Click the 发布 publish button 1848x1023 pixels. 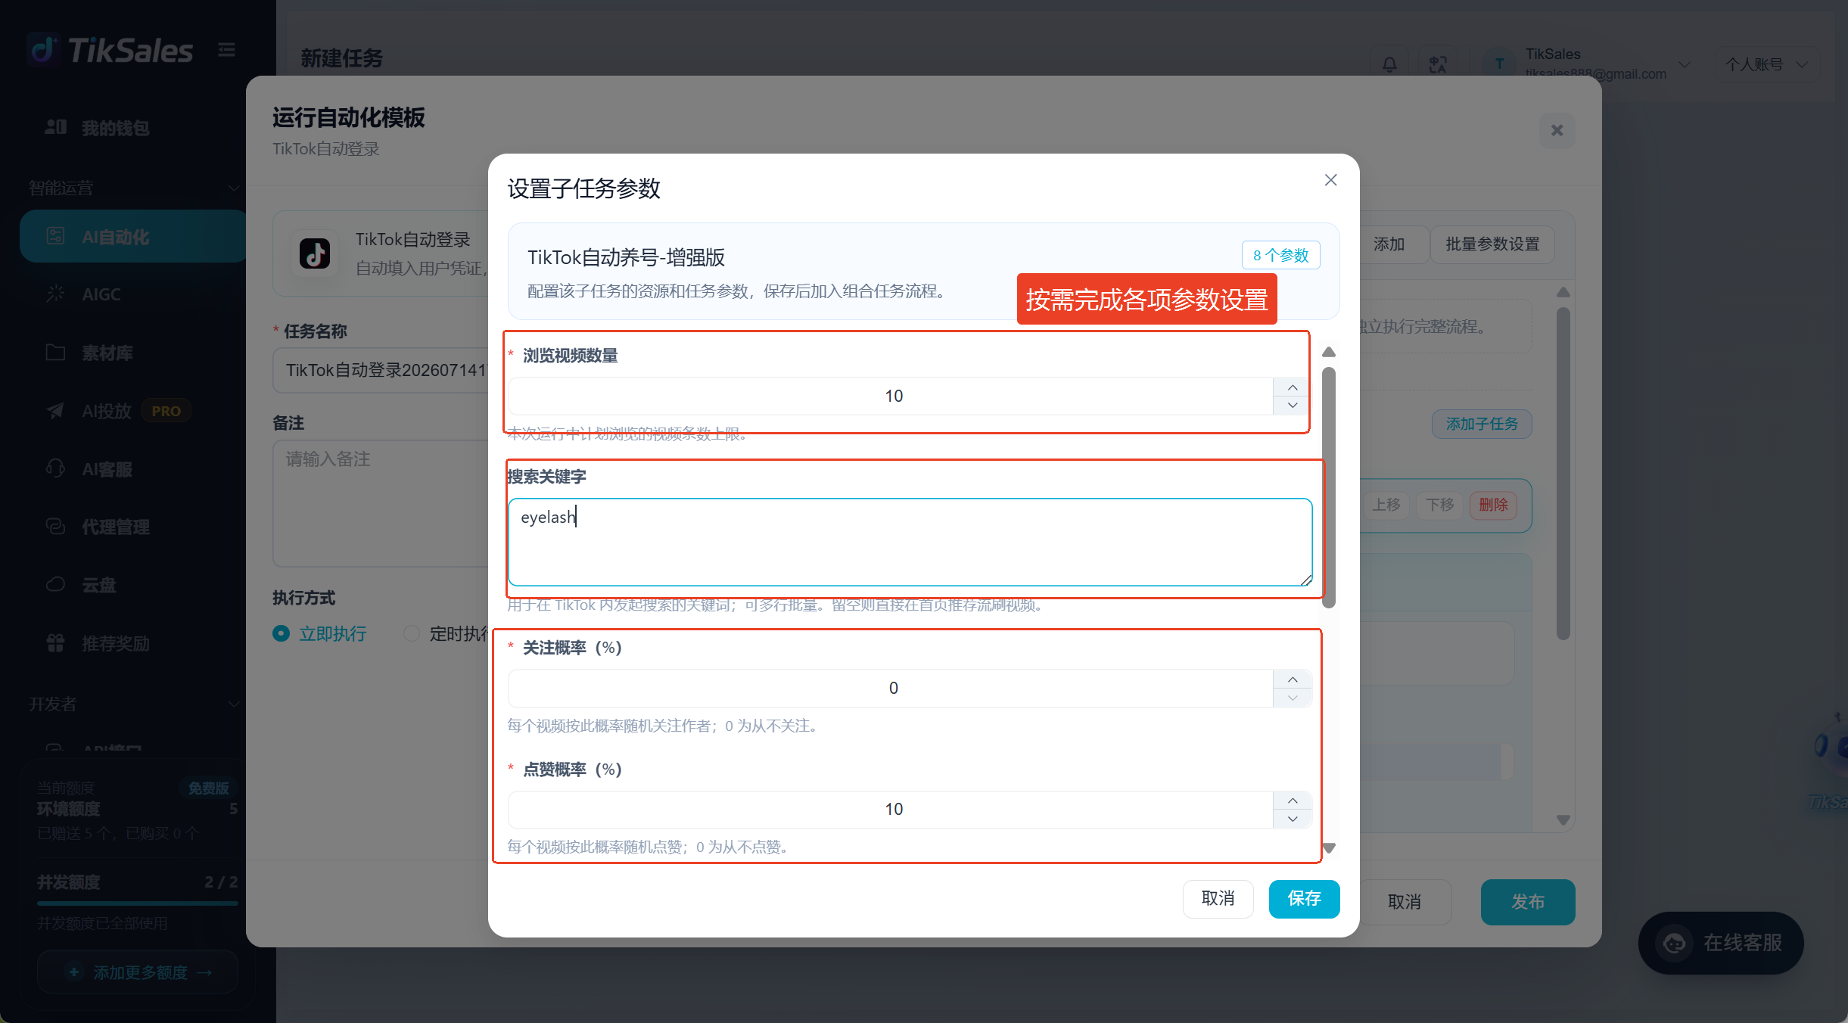pos(1527,902)
